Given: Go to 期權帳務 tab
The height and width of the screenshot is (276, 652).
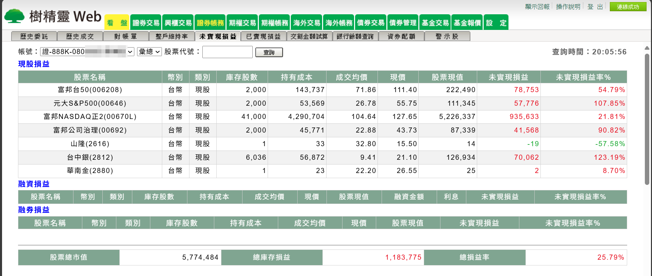Looking at the screenshot, I should click(274, 22).
